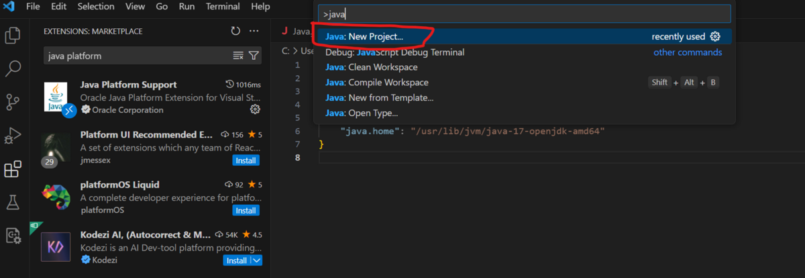Open the Help menu
This screenshot has height=278, width=805.
click(260, 7)
